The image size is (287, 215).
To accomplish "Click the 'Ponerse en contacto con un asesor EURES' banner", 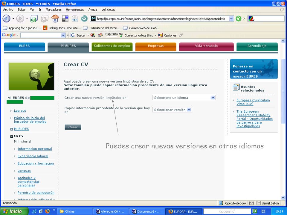I will pos(254,69).
